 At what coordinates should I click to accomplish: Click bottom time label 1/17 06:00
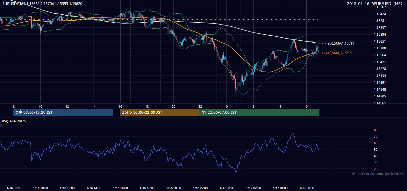pos(306,188)
